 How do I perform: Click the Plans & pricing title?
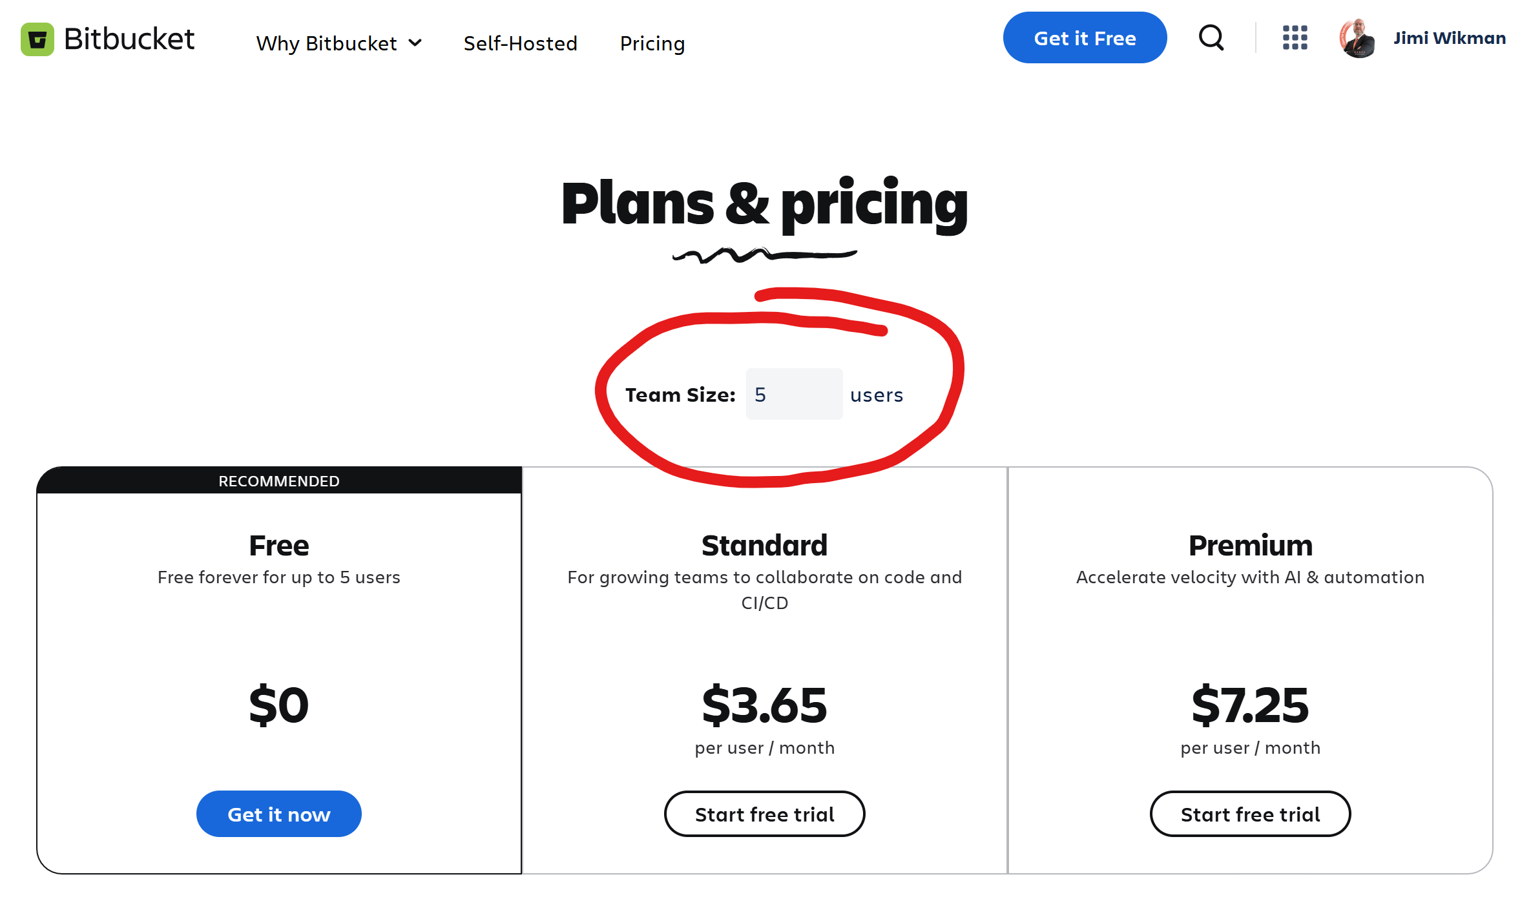(x=764, y=203)
